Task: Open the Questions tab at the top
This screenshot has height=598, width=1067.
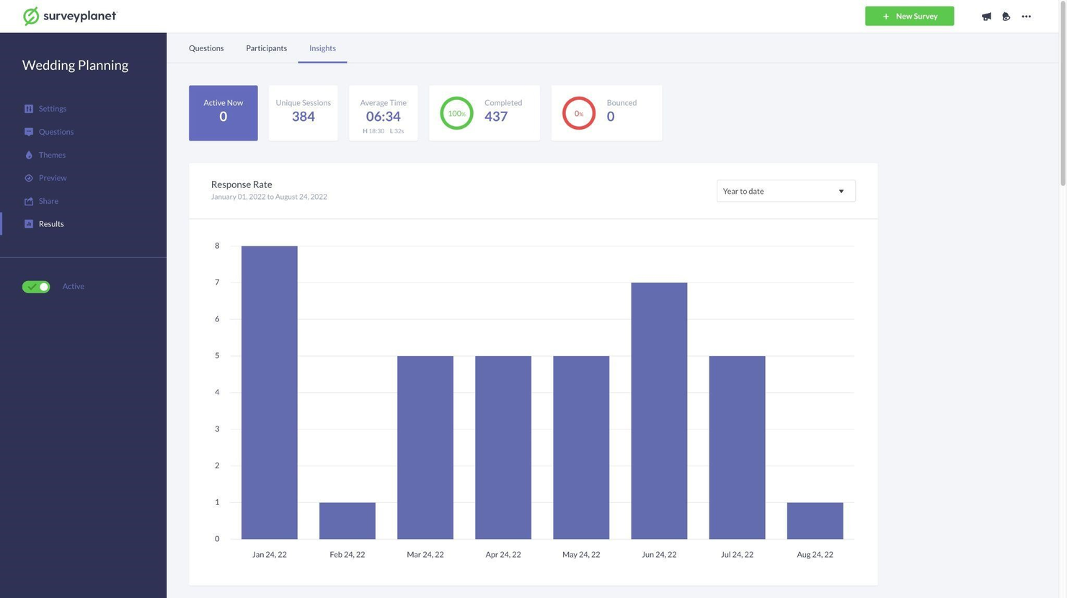Action: click(205, 48)
